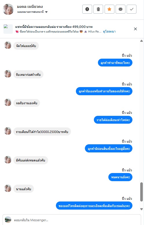Toggle the orange star follow-up flag
Viewport: 144px width, 225px height.
point(109,9)
